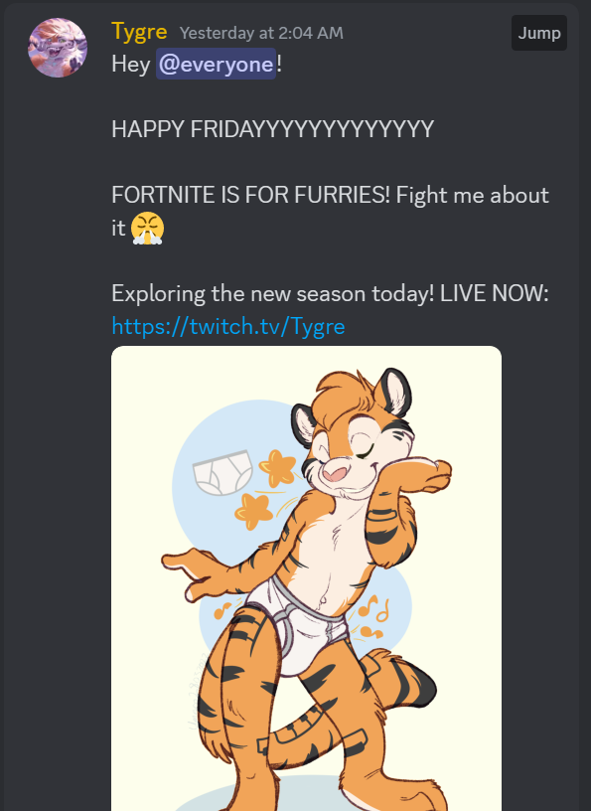Open the tiger artwork image attachment
The width and height of the screenshot is (591, 811).
point(306,578)
